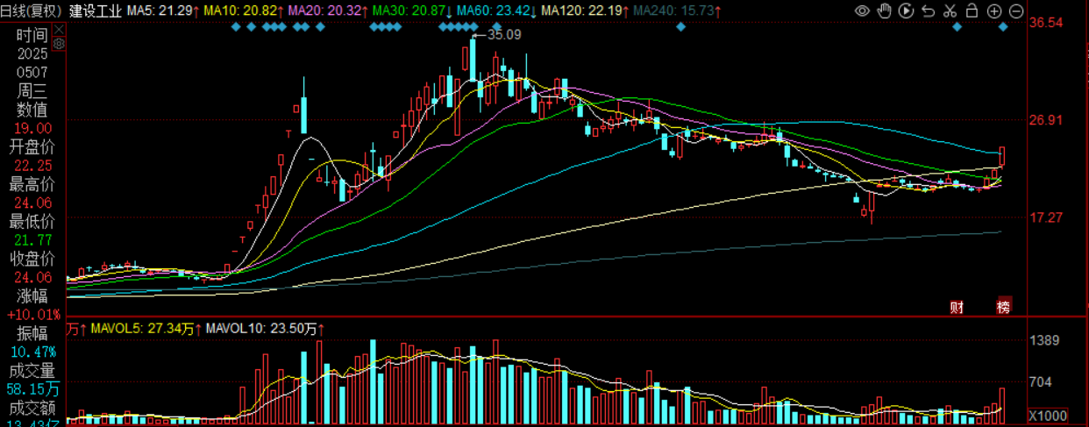1089x427 pixels.
Task: Click the 17.27 price axis label
Action: [x=1046, y=216]
